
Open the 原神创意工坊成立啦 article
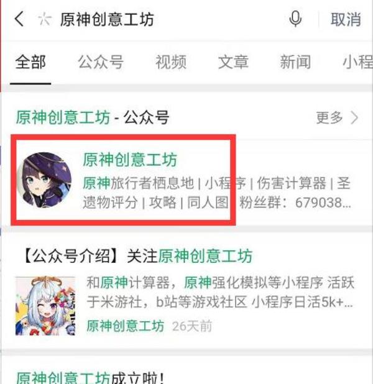90,378
